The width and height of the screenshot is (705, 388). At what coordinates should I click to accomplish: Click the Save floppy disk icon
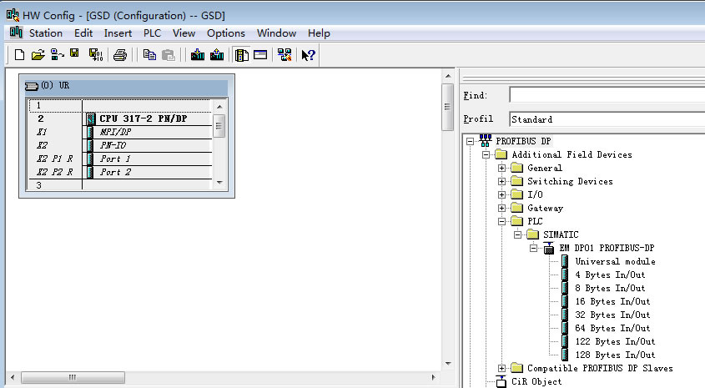click(x=74, y=54)
